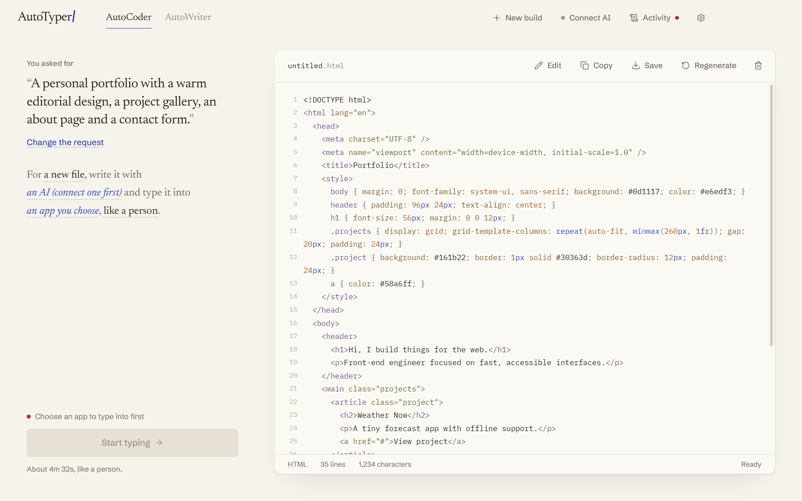802x501 pixels.
Task: Click the quoted portfolio request text
Action: pyautogui.click(x=122, y=101)
